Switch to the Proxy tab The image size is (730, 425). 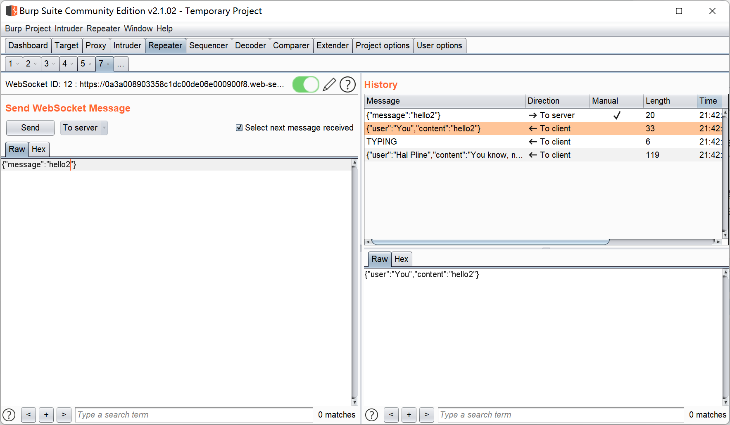pos(95,45)
